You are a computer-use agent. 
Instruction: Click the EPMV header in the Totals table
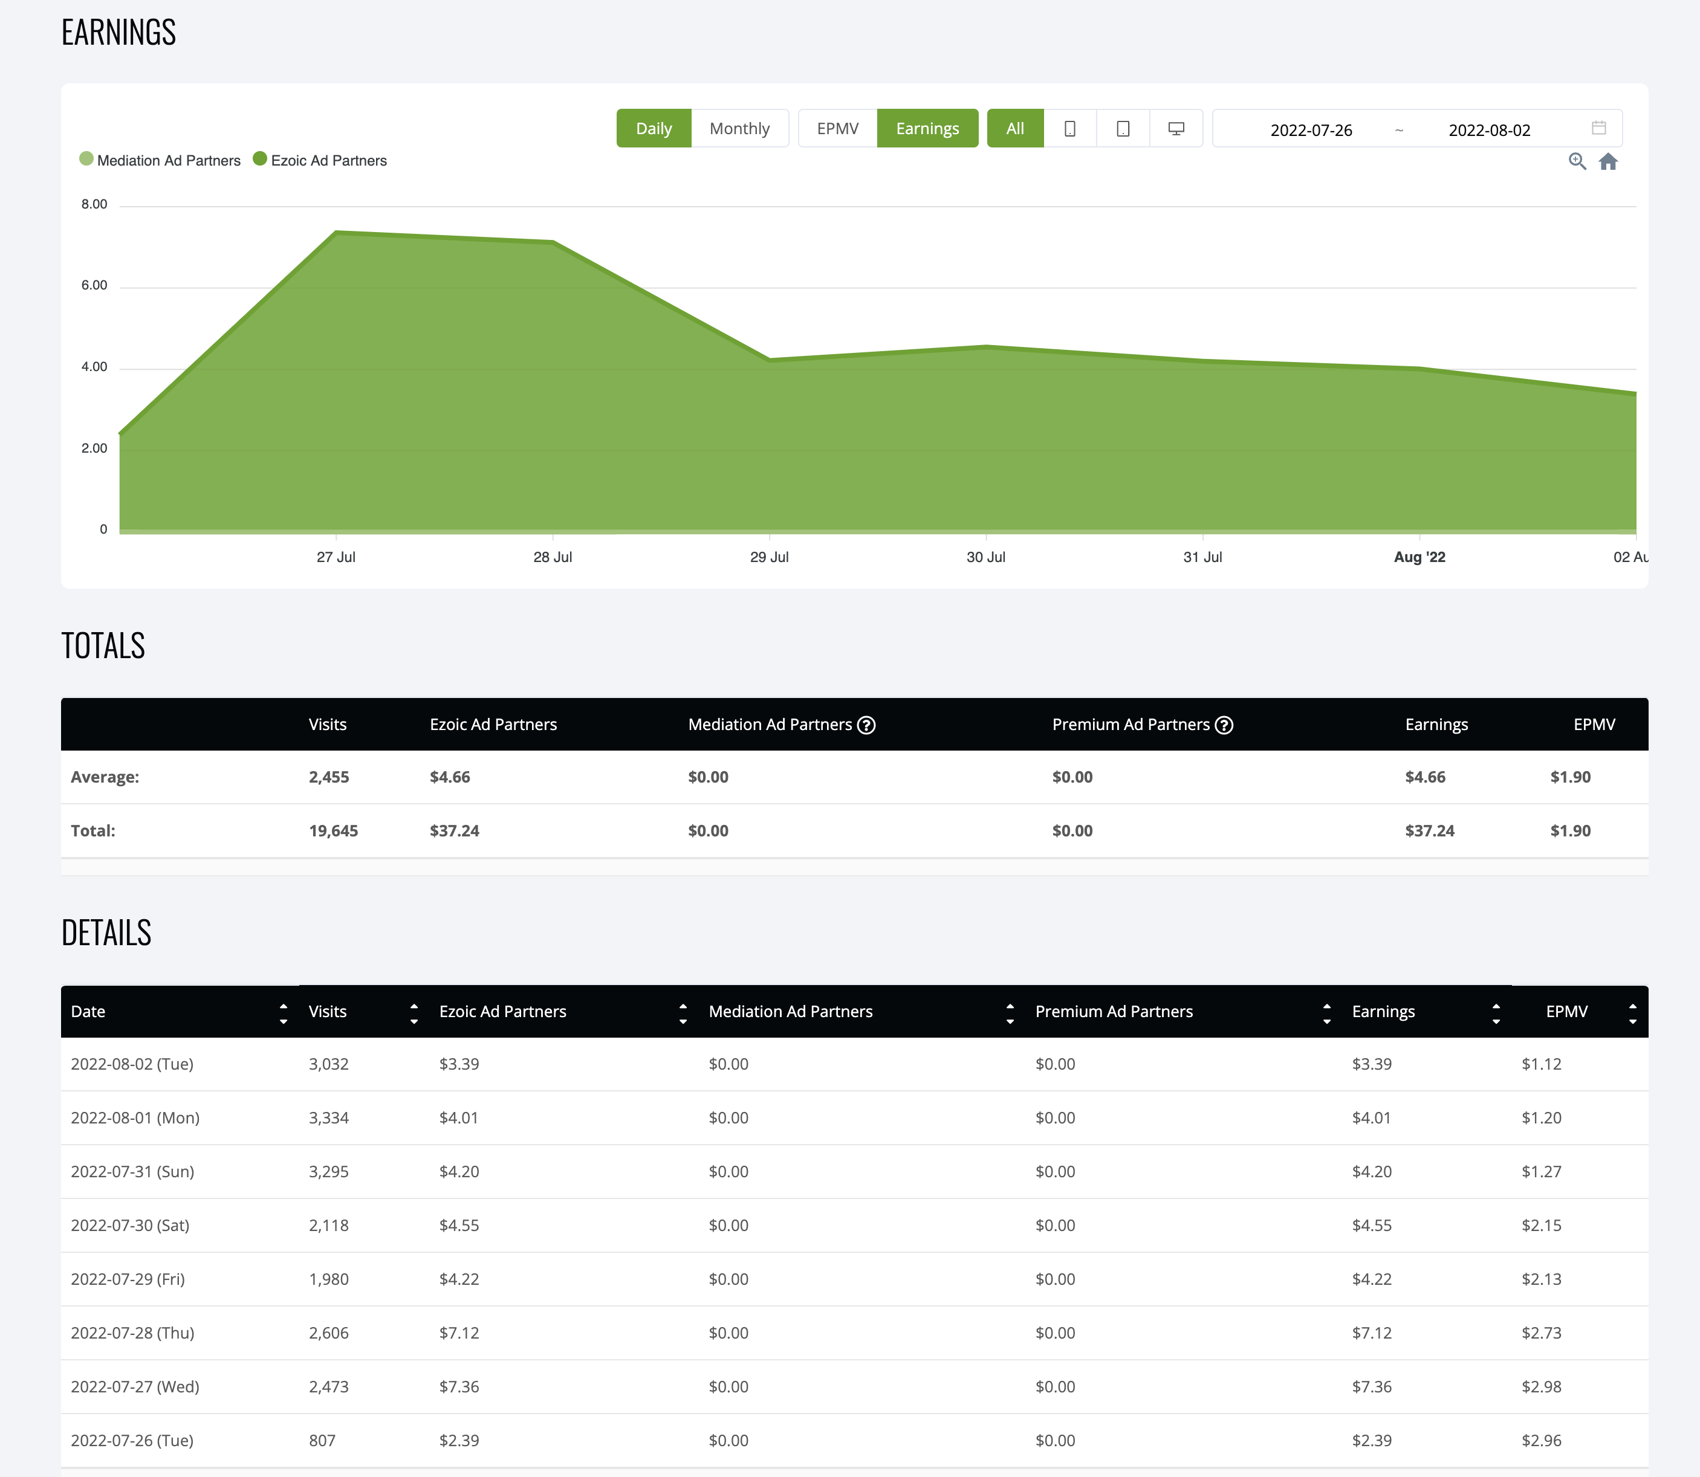(x=1594, y=725)
